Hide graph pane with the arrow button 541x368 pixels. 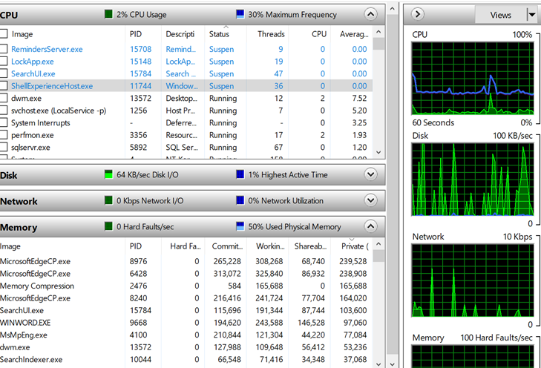(418, 14)
